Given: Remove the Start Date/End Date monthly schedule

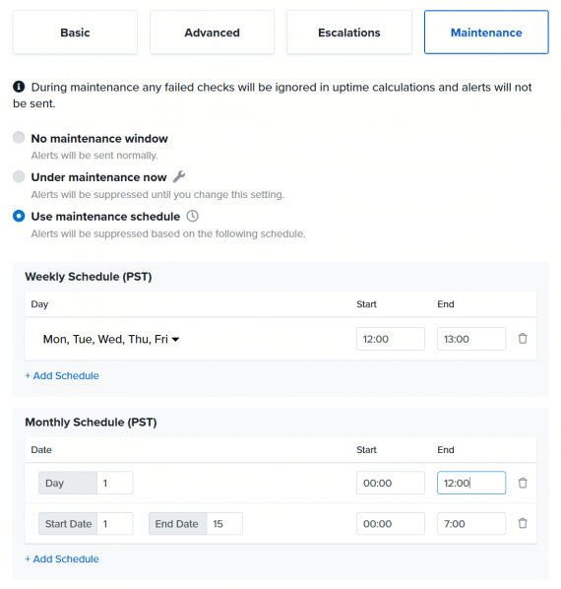Looking at the screenshot, I should [523, 523].
